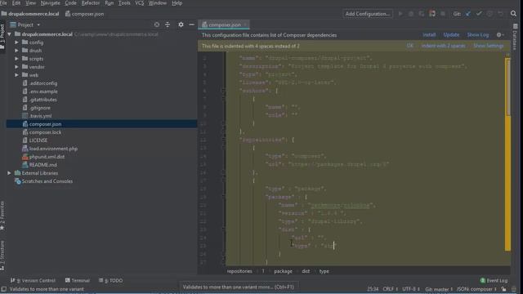This screenshot has height=294, width=523.
Task: Open the Navigate menu
Action: (51, 3)
